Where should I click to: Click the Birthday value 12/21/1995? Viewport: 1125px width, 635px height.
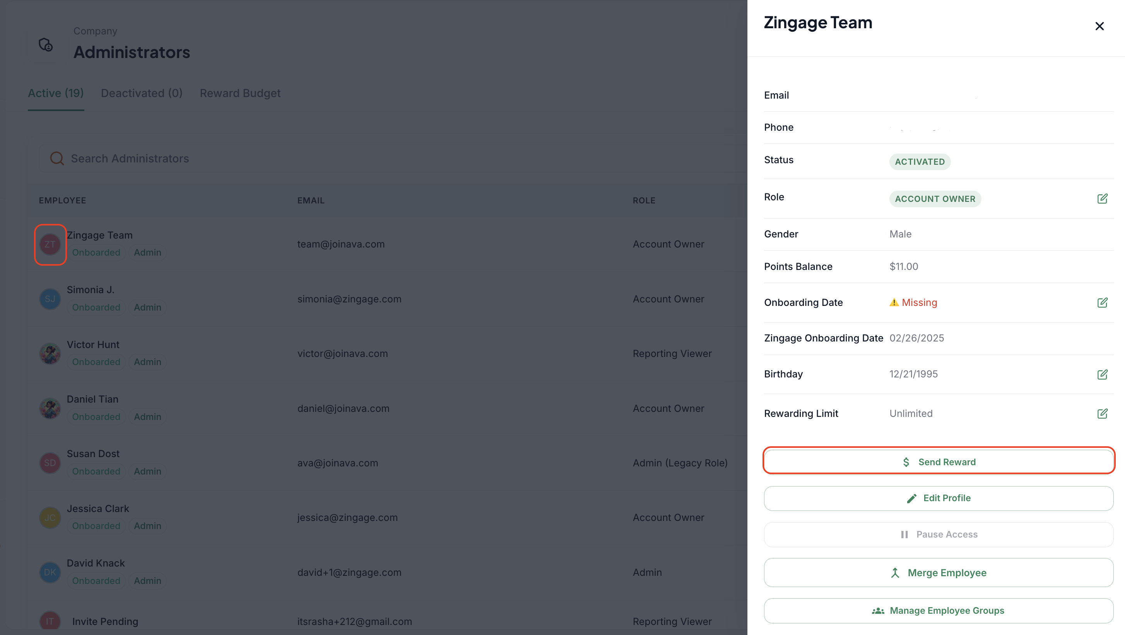pyautogui.click(x=914, y=374)
